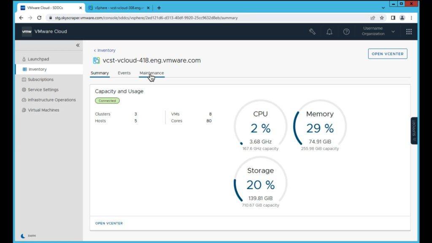Screen dimensions: 432x243
Task: Open the Support side panel tab
Action: (x=414, y=131)
